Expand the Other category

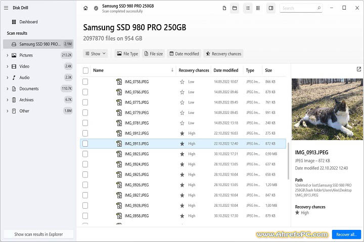pyautogui.click(x=7, y=111)
